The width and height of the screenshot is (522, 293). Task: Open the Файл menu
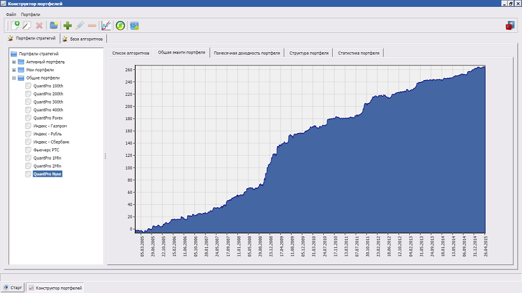11,14
